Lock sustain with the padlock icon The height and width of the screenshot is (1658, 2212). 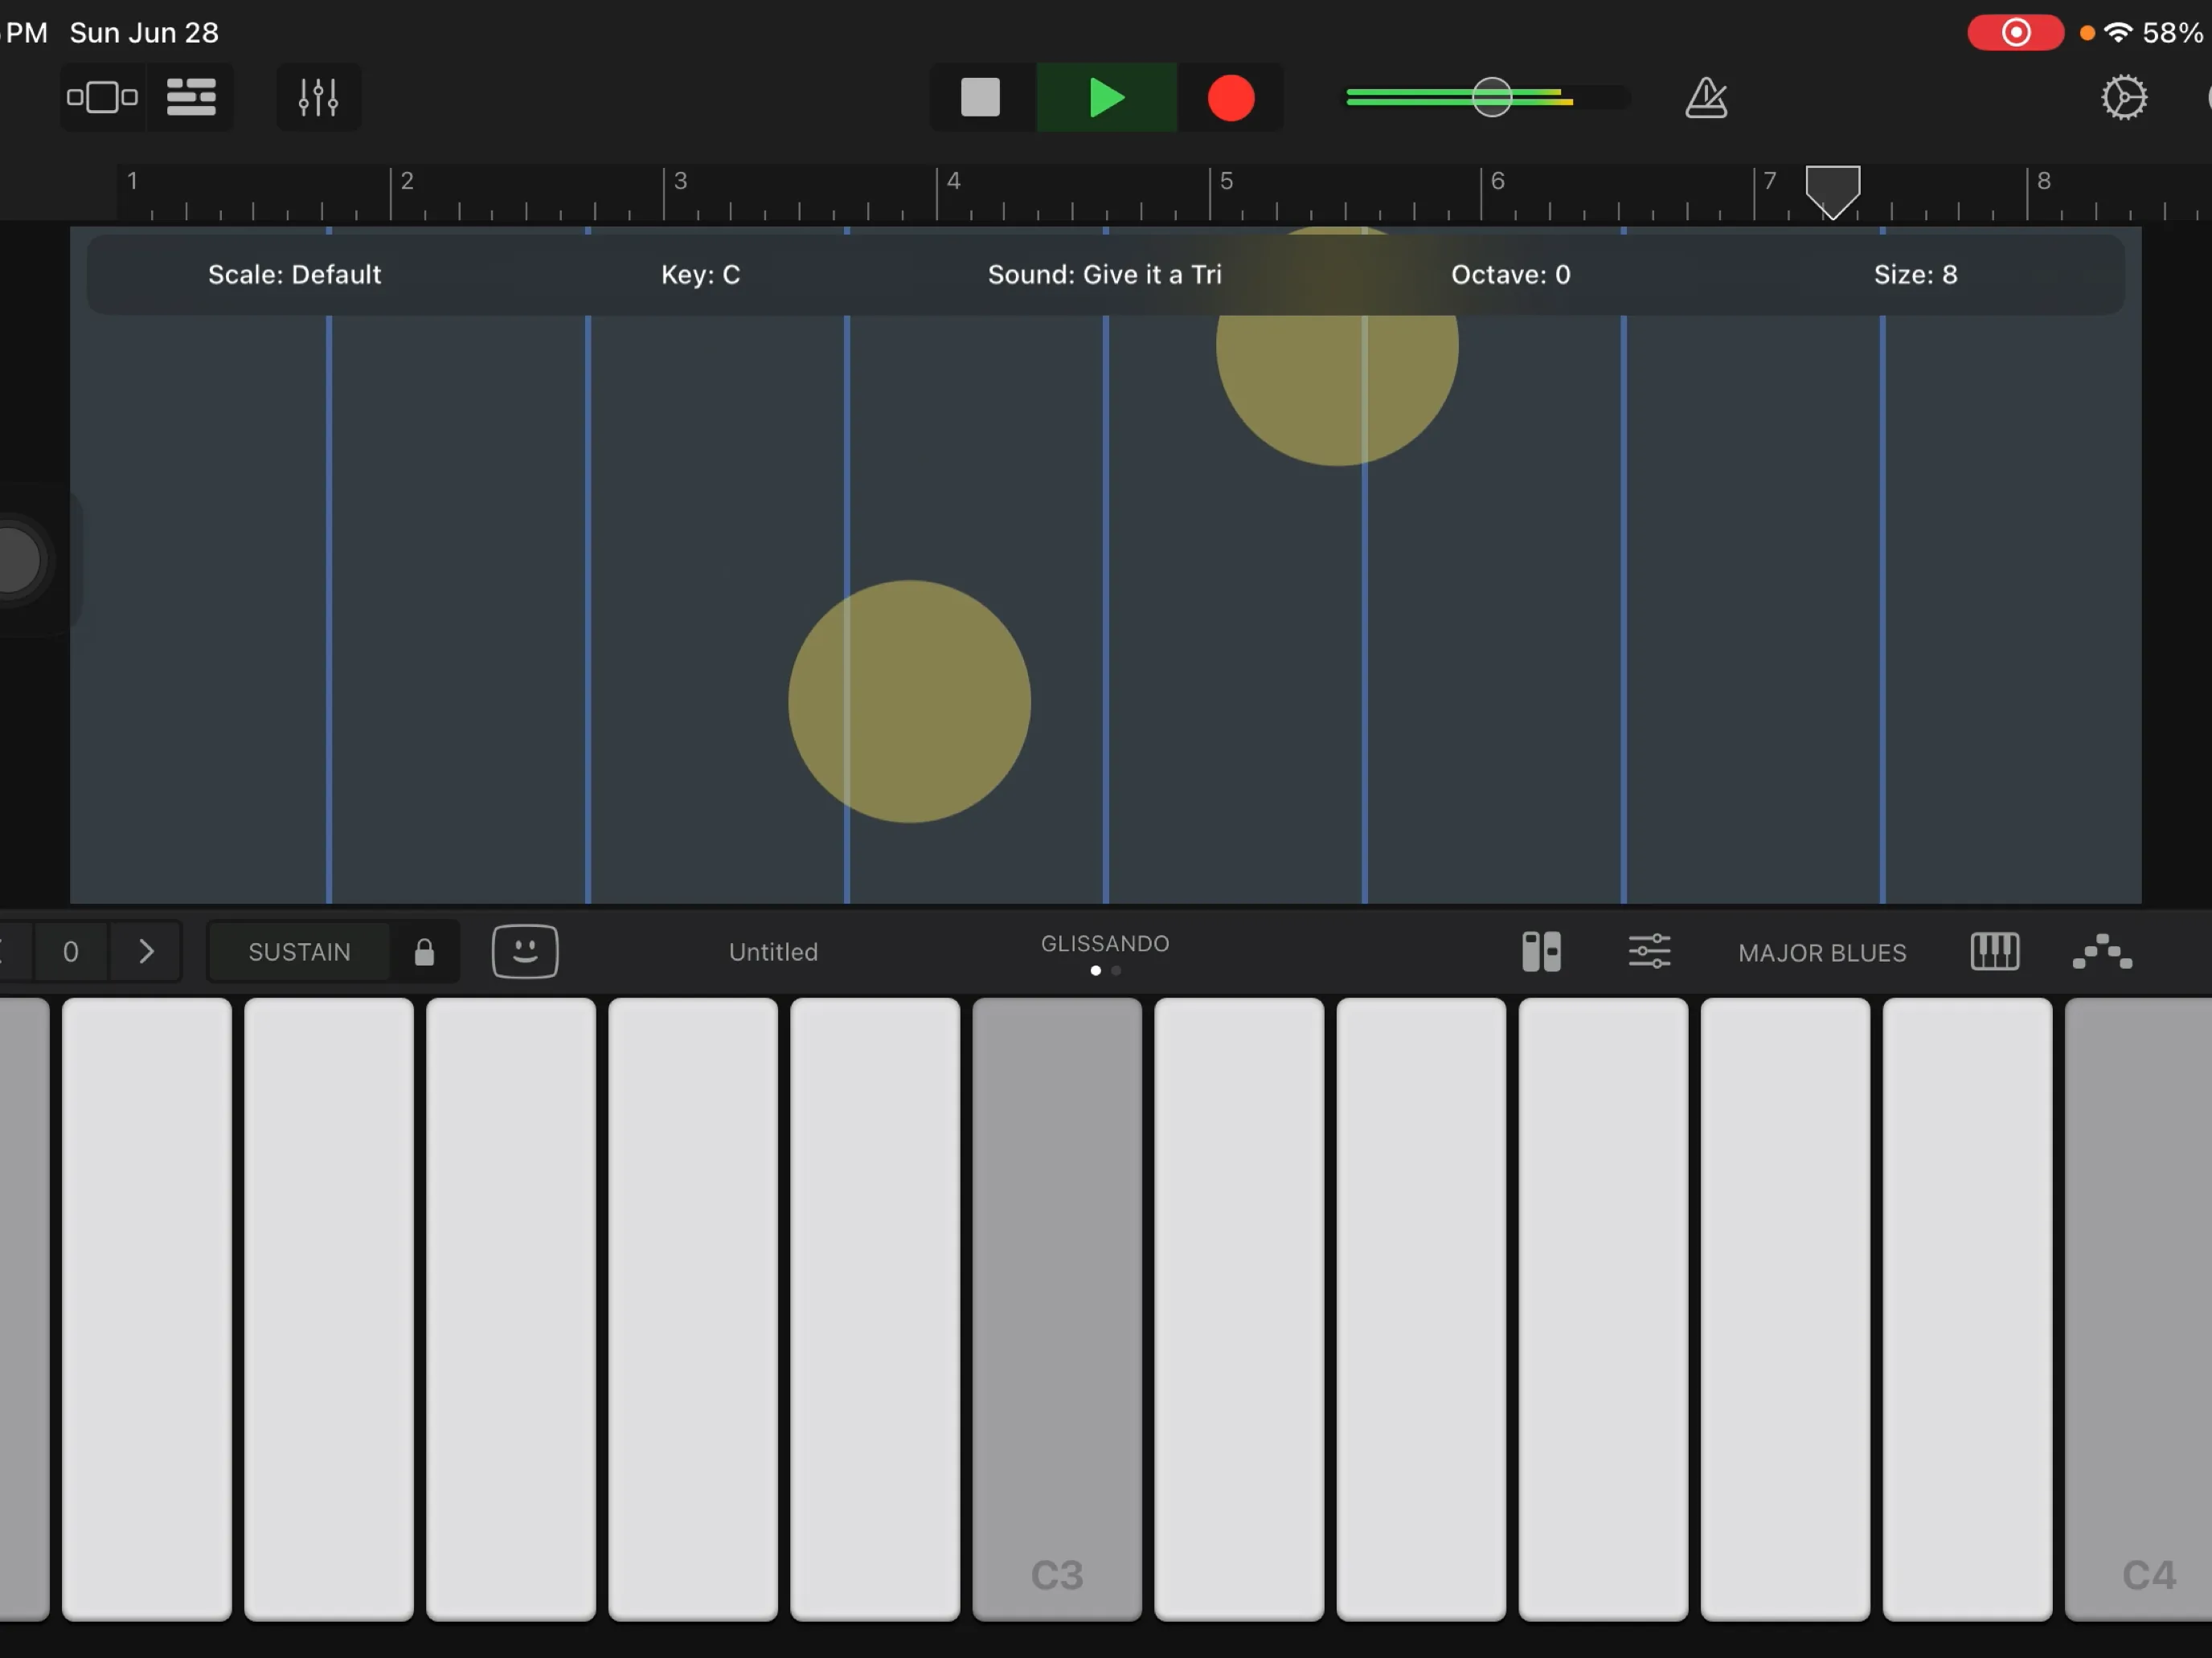[424, 953]
